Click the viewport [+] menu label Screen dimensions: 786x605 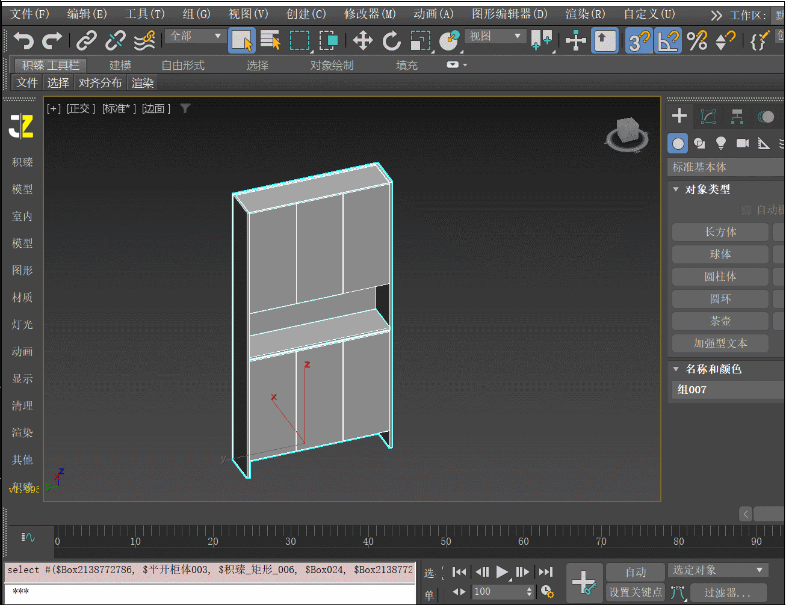tap(54, 108)
